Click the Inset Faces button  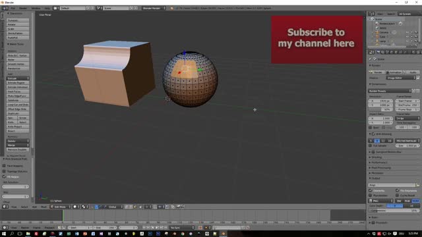coord(18,92)
